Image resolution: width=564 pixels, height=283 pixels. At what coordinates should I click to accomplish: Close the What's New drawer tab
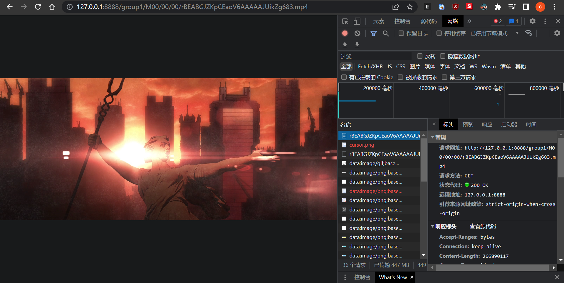(x=412, y=277)
